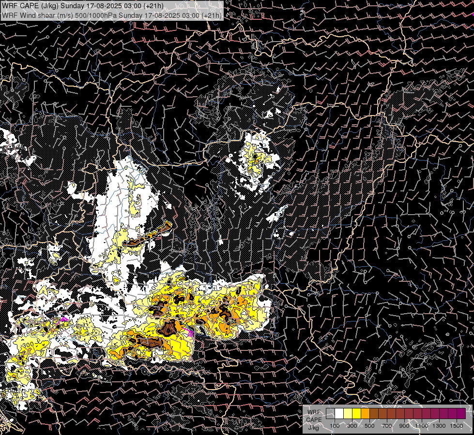
Task: Click the white 100 J/kg legend swatch
Action: tap(339, 413)
